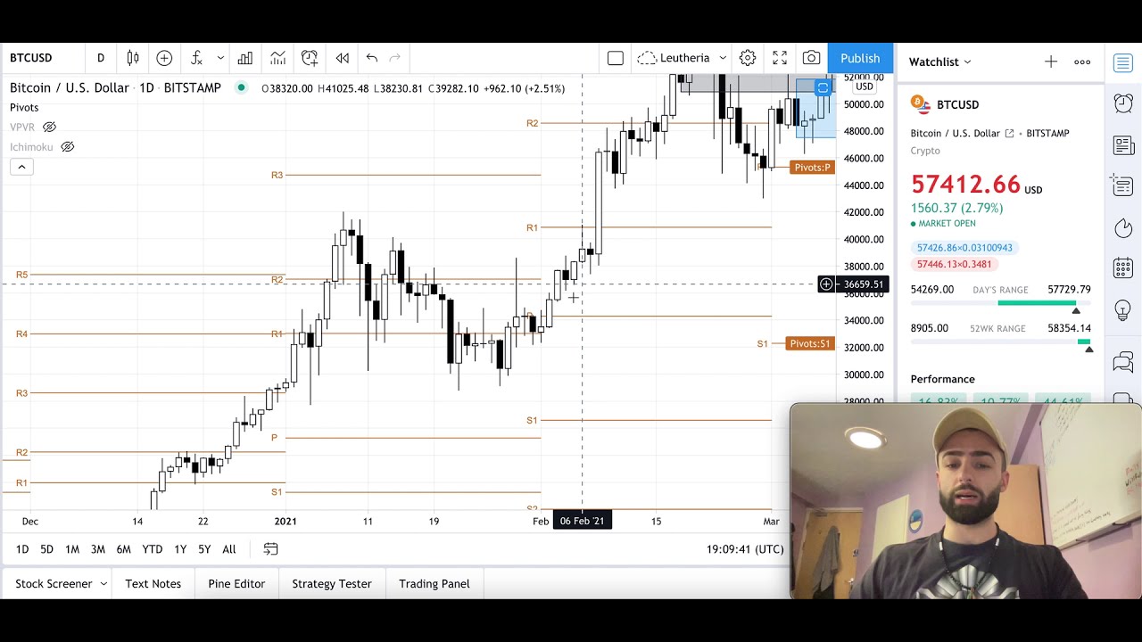Screen dimensions: 1142x642
Task: Select BTCUSD in the watchlist details
Action: [957, 104]
